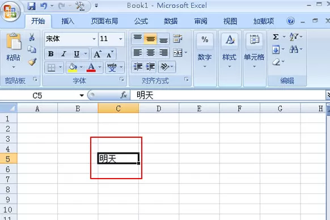Click the text orientation icon
The height and width of the screenshot is (220, 330).
(x=164, y=67)
